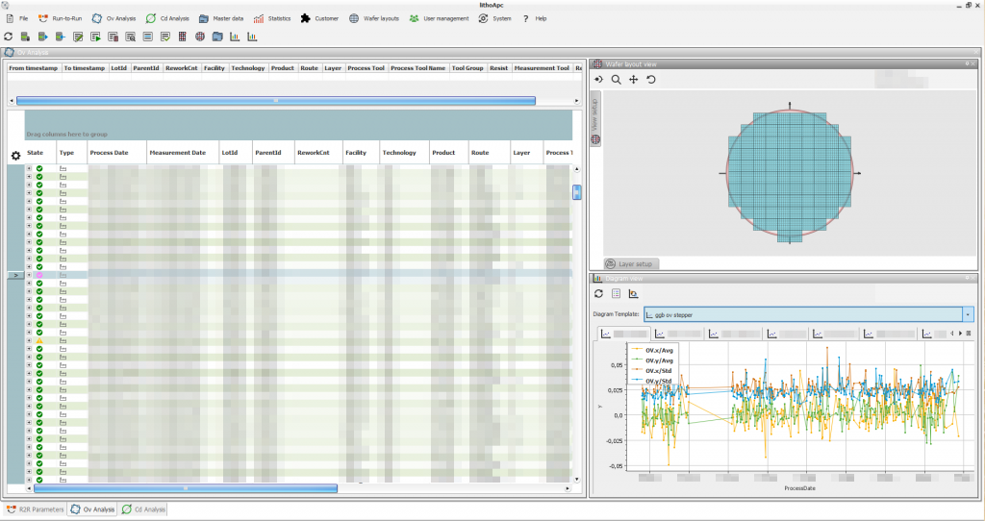Click the database import blue left-arrow icon
The image size is (985, 521).
click(x=61, y=37)
